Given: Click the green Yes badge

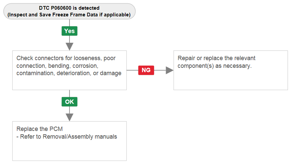Looking at the screenshot, I should point(69,31).
